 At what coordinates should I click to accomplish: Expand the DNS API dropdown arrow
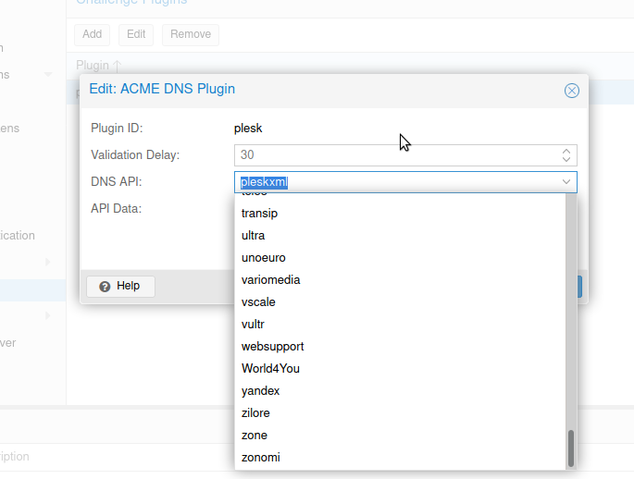point(566,182)
